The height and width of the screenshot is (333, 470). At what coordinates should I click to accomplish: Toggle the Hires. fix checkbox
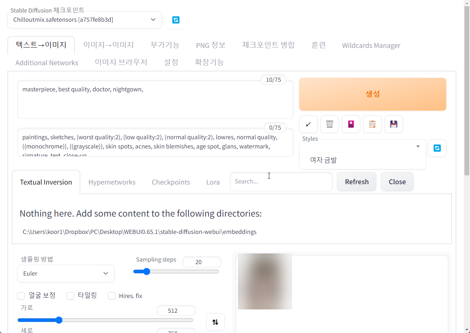[x=112, y=295]
